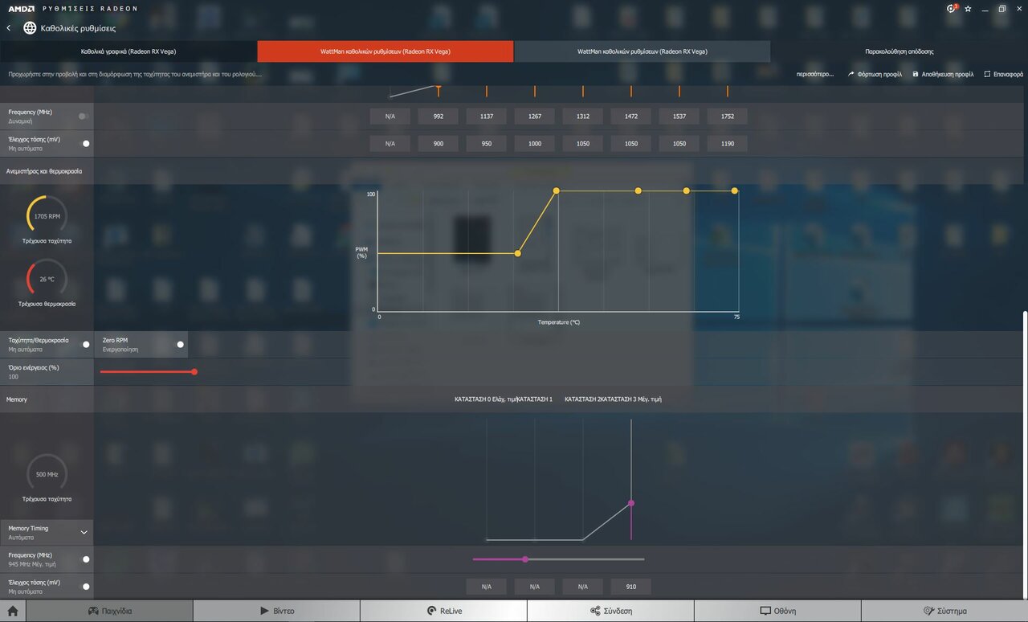Click frequency field showing 1137
The width and height of the screenshot is (1028, 622).
pos(487,117)
